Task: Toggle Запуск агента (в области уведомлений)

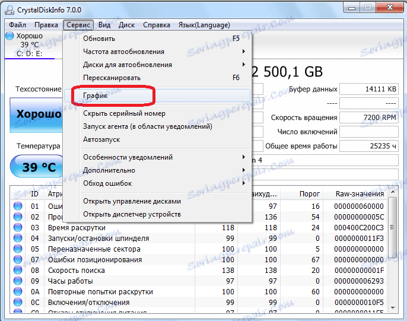Action: (x=157, y=126)
